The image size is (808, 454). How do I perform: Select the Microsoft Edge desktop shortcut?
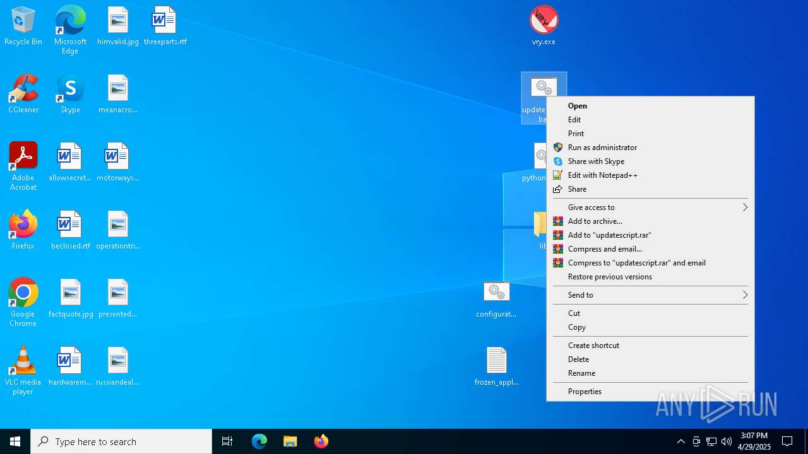[x=70, y=30]
